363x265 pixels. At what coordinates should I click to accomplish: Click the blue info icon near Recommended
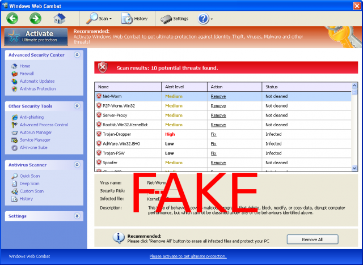coord(119,238)
